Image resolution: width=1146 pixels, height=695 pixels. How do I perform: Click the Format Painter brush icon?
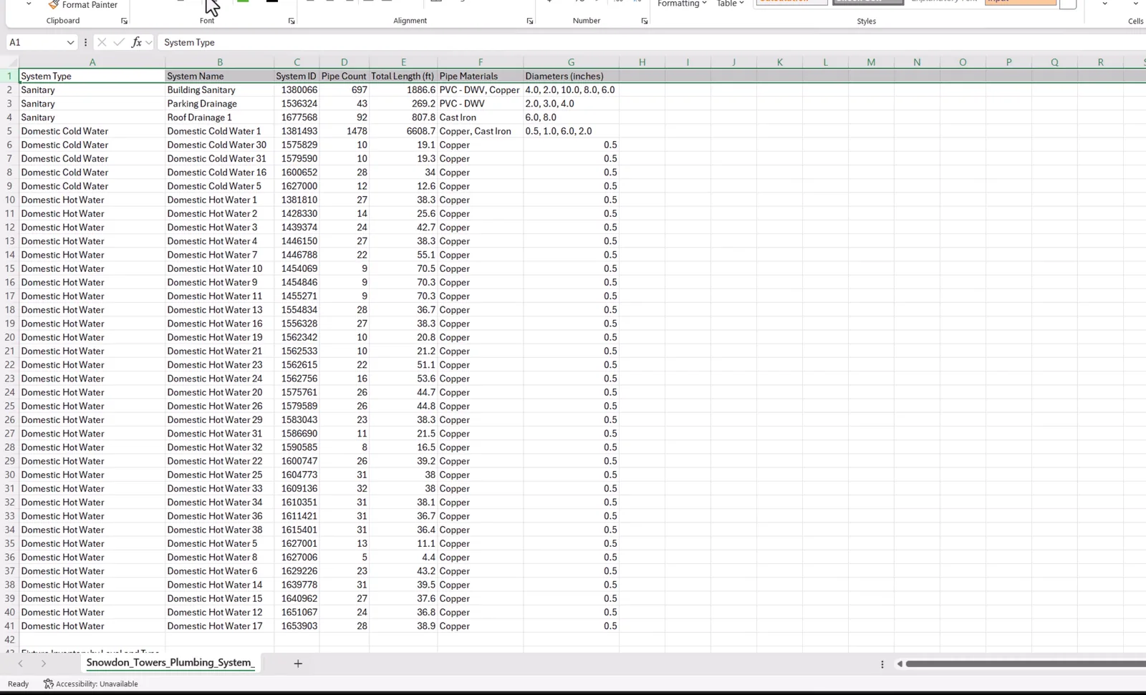click(54, 4)
